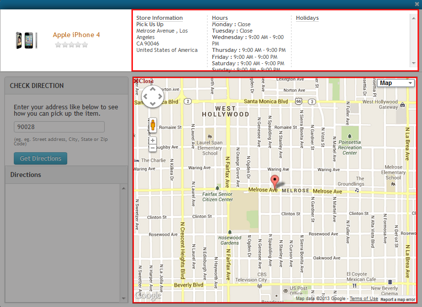
Task: Zoom out with the map minus button
Action: point(153,148)
